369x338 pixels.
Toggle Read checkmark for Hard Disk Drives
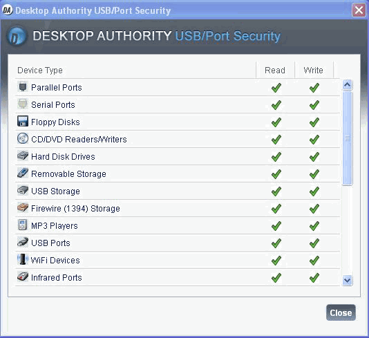click(x=276, y=157)
